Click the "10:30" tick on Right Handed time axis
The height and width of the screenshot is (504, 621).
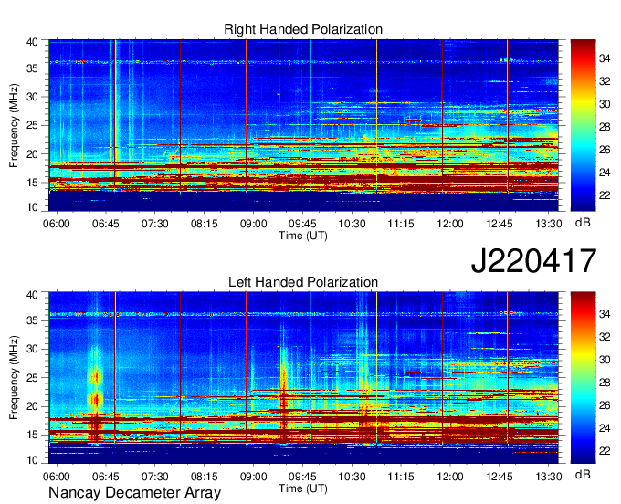click(352, 224)
